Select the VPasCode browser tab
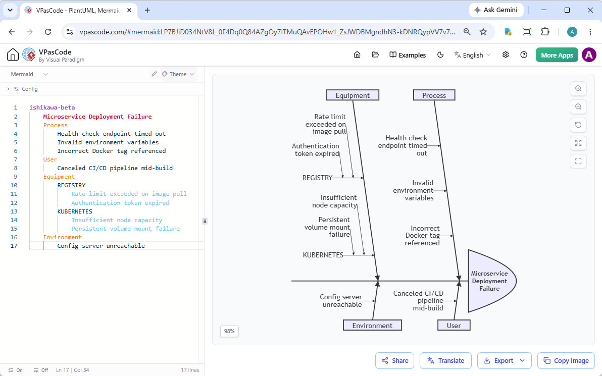Screen dimensions: 602x376 coord(78,11)
